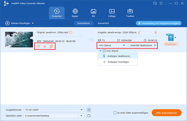Select the Konvertiert sub-tab
This screenshot has width=187, height=121.
103,23
